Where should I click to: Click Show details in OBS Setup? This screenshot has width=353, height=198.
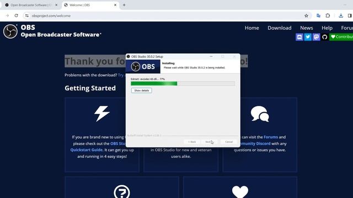142,90
